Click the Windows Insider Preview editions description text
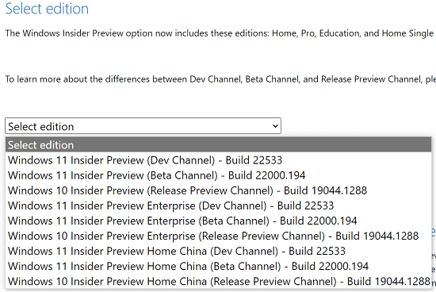The height and width of the screenshot is (292, 436). (x=220, y=33)
